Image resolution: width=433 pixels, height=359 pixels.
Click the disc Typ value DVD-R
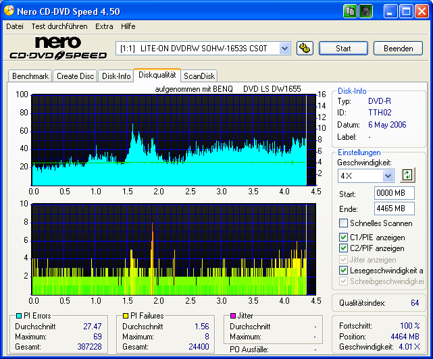[x=380, y=101]
